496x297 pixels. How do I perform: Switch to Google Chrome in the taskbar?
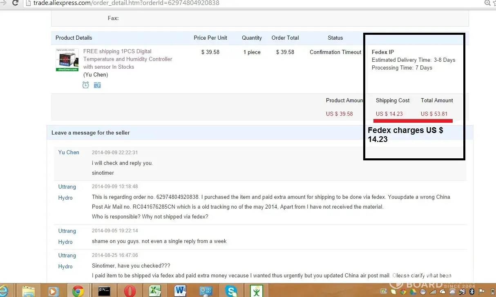tap(78, 291)
